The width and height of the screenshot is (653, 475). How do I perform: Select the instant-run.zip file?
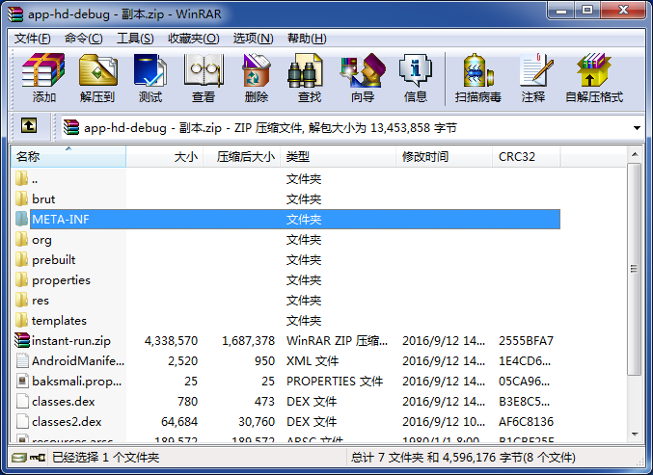(x=70, y=341)
